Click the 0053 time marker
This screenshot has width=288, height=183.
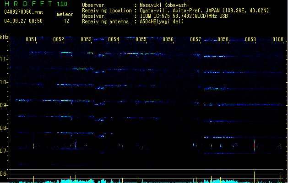pyautogui.click(x=86, y=39)
